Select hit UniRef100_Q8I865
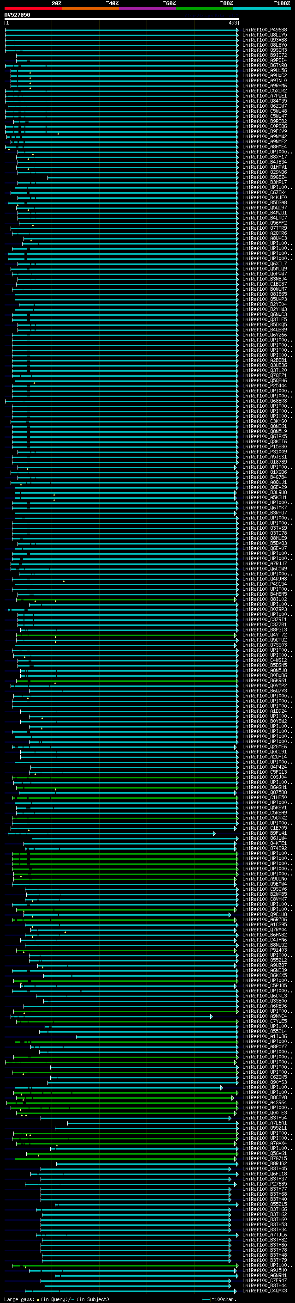 coord(265,294)
